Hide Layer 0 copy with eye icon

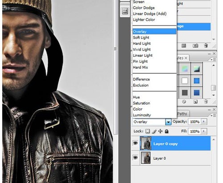[135, 143]
